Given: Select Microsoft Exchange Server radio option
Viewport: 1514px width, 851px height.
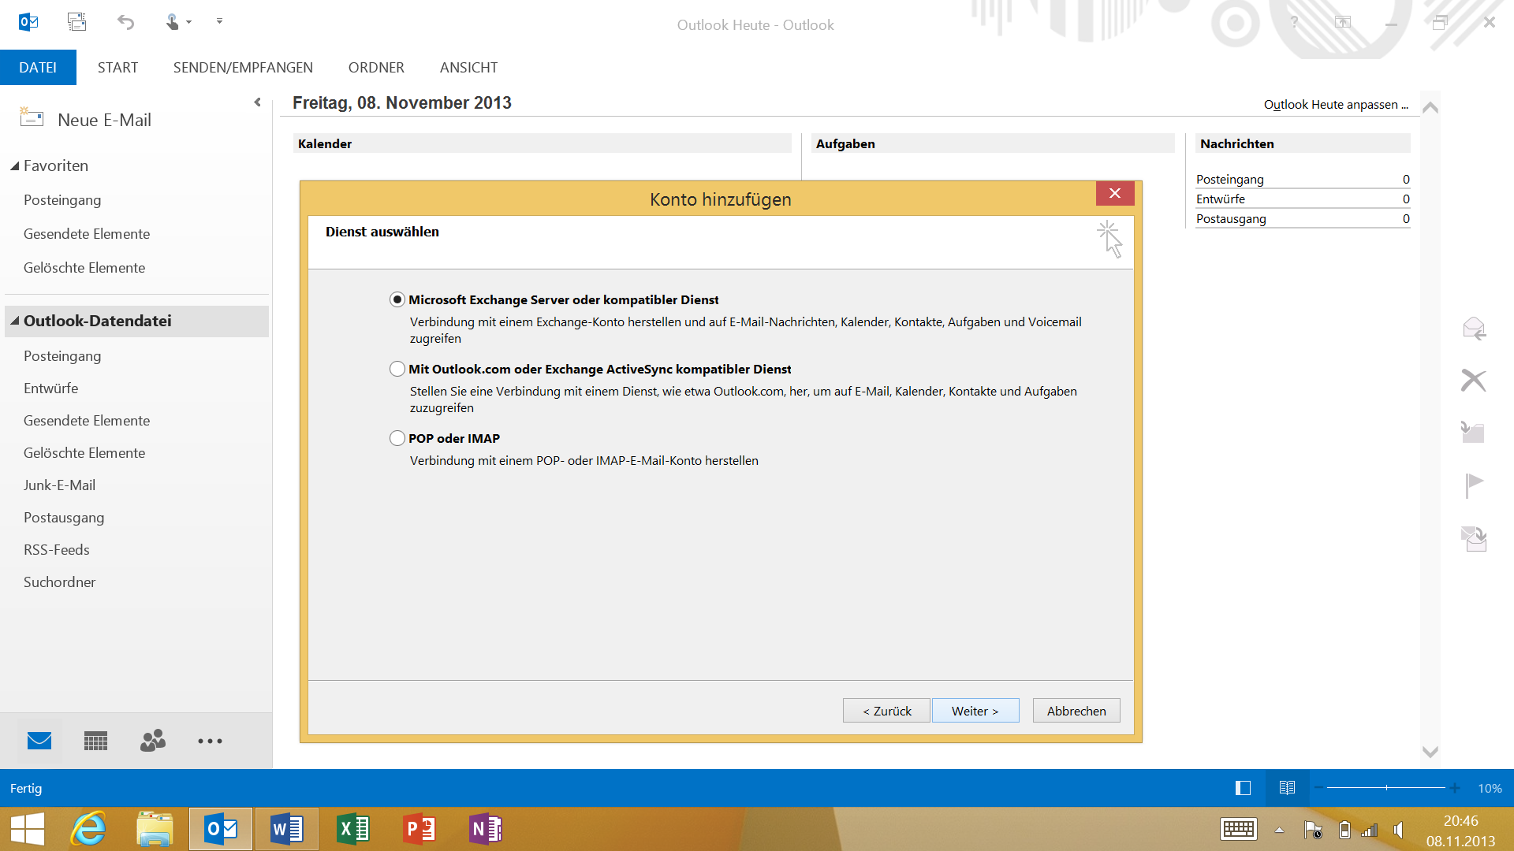Looking at the screenshot, I should pyautogui.click(x=397, y=299).
